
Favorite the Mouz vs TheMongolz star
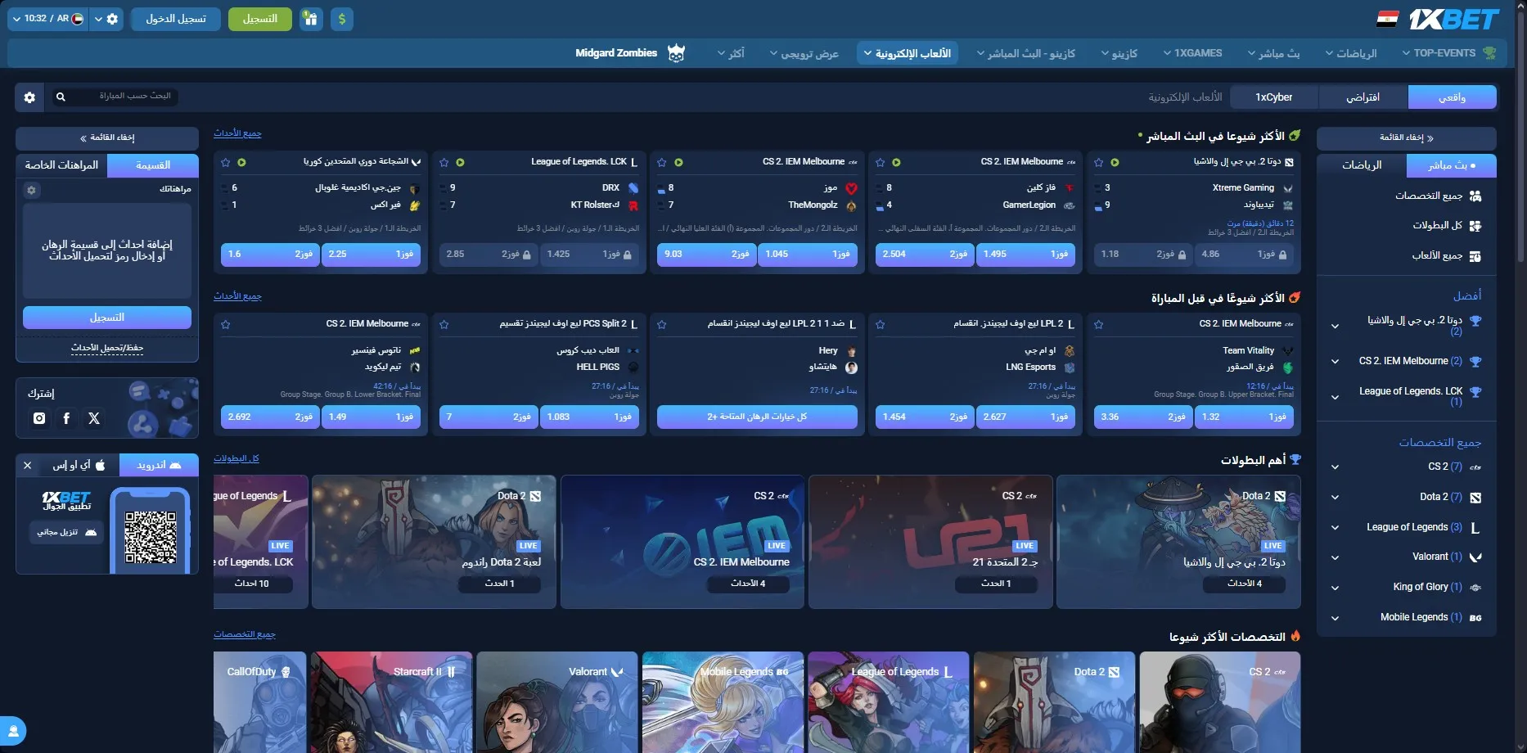pyautogui.click(x=662, y=163)
